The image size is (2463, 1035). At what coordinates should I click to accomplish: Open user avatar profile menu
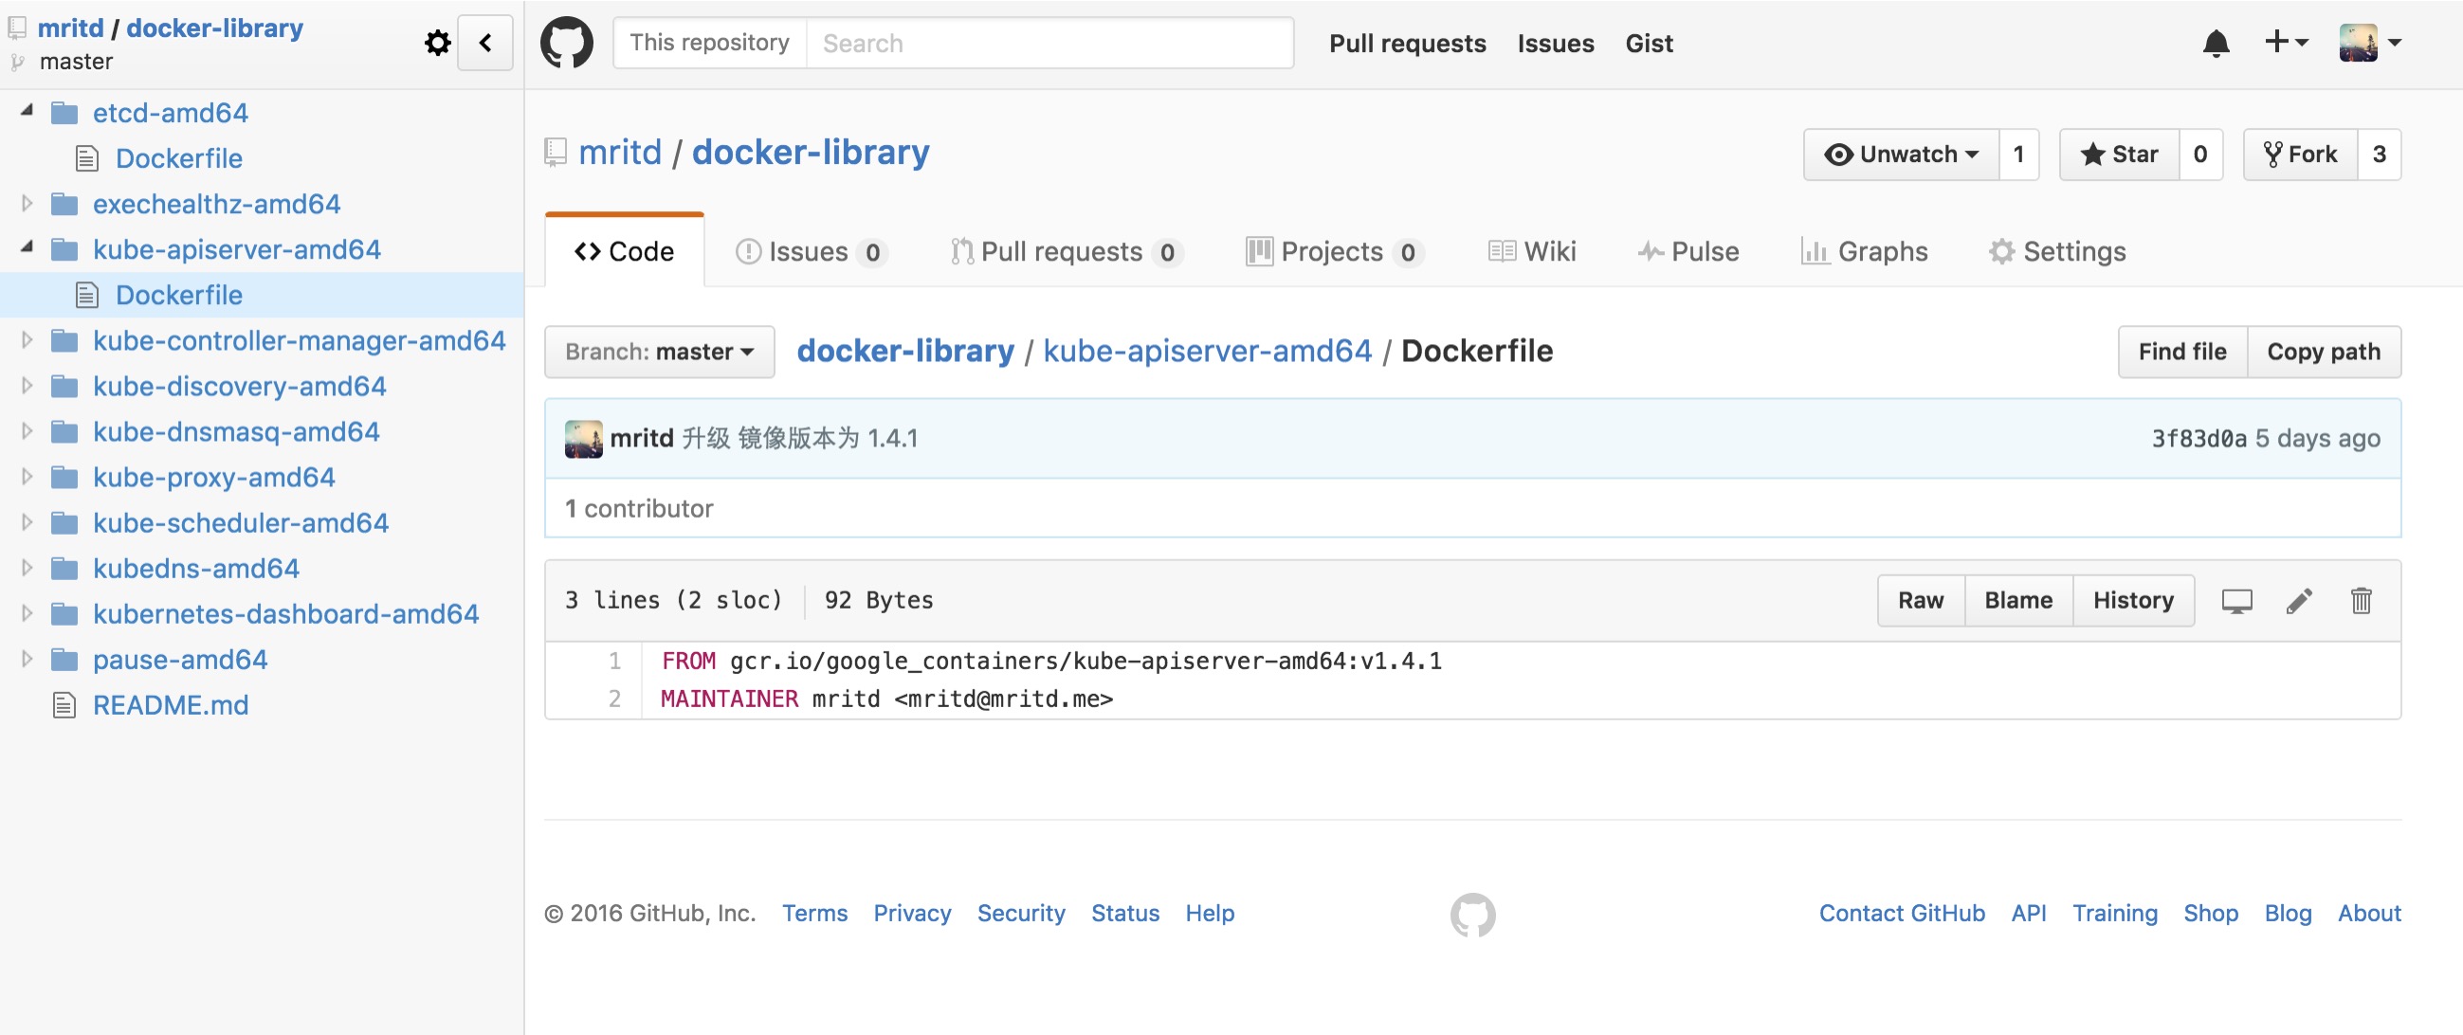2370,43
